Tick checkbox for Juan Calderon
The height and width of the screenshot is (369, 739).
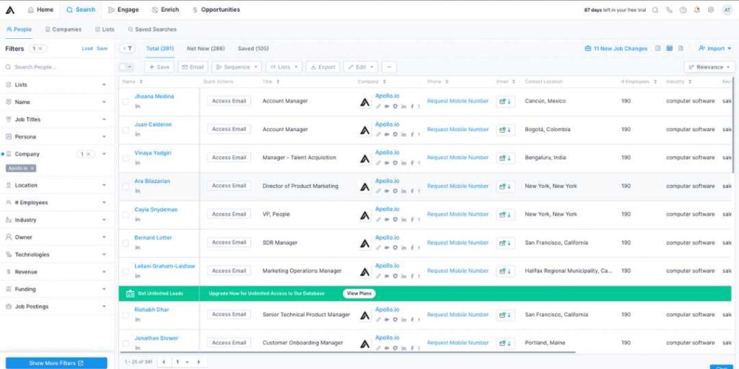point(126,130)
